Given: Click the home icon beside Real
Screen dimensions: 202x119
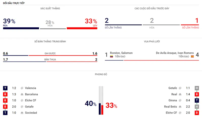Looking at the screenshot, I should (x=180, y=94).
